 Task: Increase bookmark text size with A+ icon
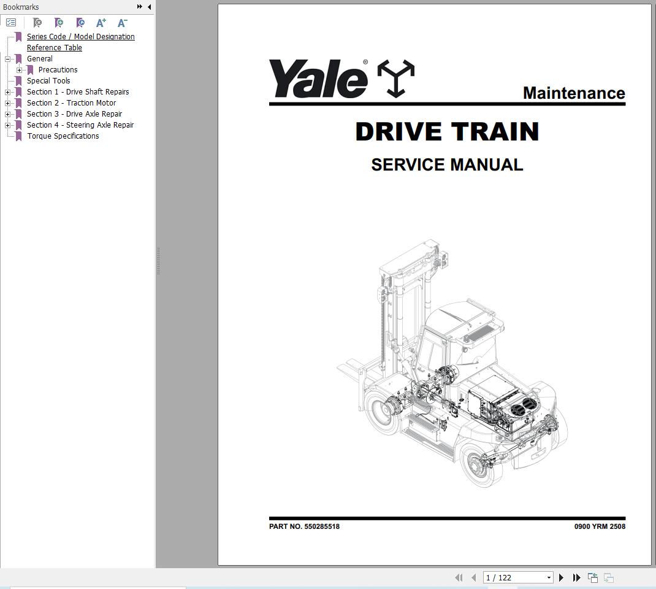[101, 23]
